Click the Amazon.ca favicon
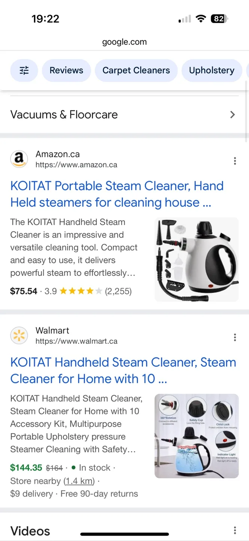The width and height of the screenshot is (249, 541). [19, 159]
